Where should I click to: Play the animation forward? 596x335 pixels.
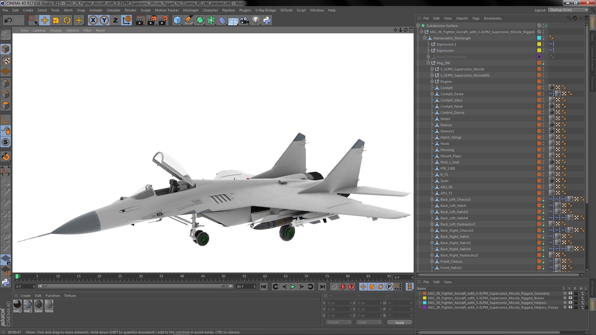point(293,287)
